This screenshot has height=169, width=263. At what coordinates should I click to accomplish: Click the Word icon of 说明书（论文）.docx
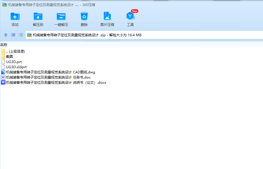[3, 82]
